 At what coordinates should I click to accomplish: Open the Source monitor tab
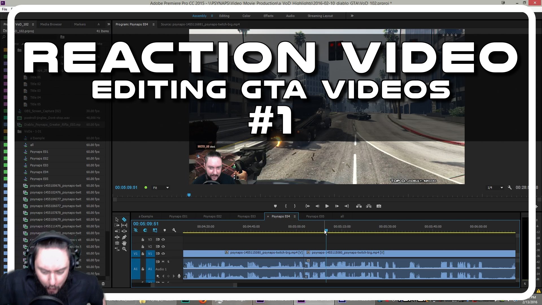[200, 24]
